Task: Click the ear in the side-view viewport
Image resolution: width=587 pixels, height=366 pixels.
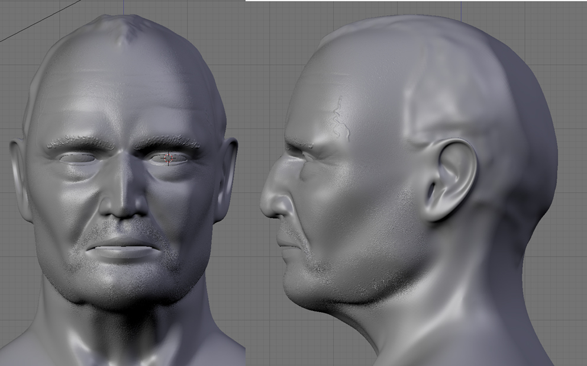Action: [x=450, y=180]
